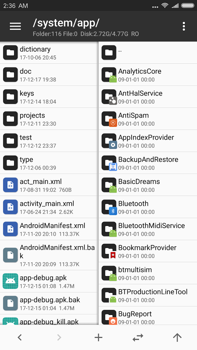The height and width of the screenshot is (350, 197).
Task: Tap the back arrow in bottom bar
Action: coord(19,338)
